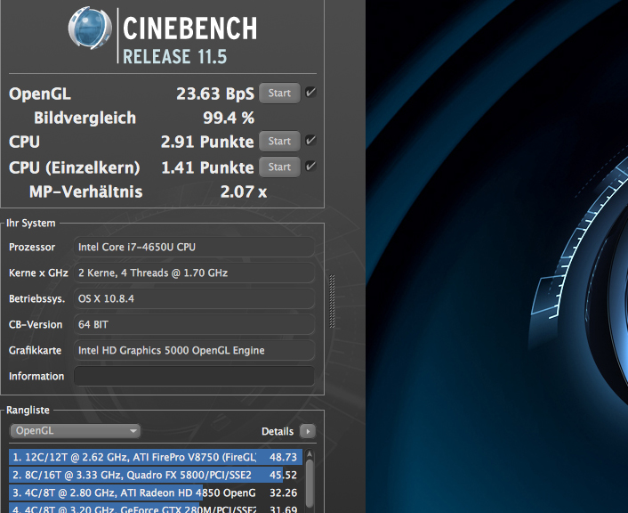The image size is (628, 513).
Task: Click the MP-Verhältnis value 2.07 x
Action: click(244, 191)
